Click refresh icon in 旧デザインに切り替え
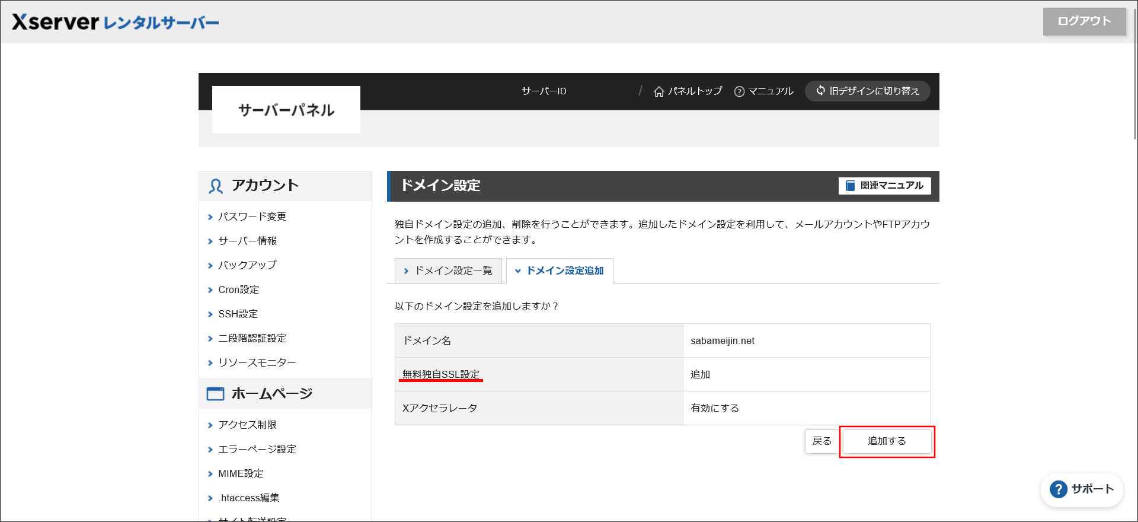Viewport: 1138px width, 522px height. (x=820, y=90)
